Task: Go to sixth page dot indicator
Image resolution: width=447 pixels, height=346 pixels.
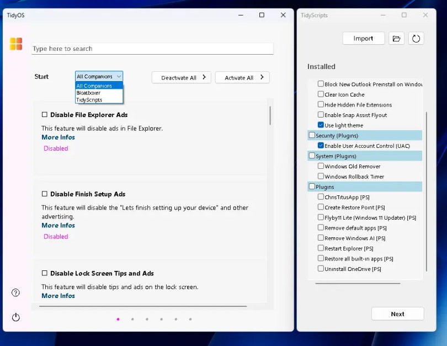Action: (190, 319)
